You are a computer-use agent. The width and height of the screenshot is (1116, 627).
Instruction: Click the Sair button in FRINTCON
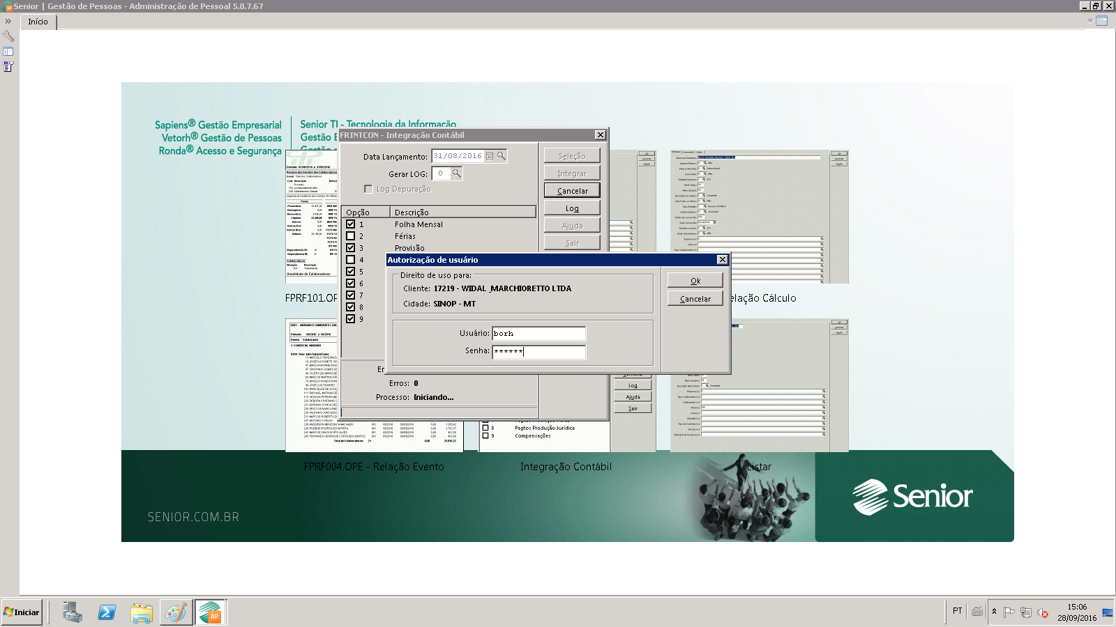572,243
